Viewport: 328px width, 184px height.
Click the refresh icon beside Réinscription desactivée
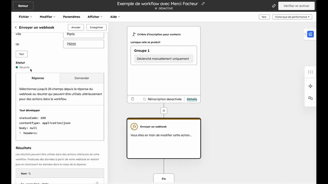(144, 99)
